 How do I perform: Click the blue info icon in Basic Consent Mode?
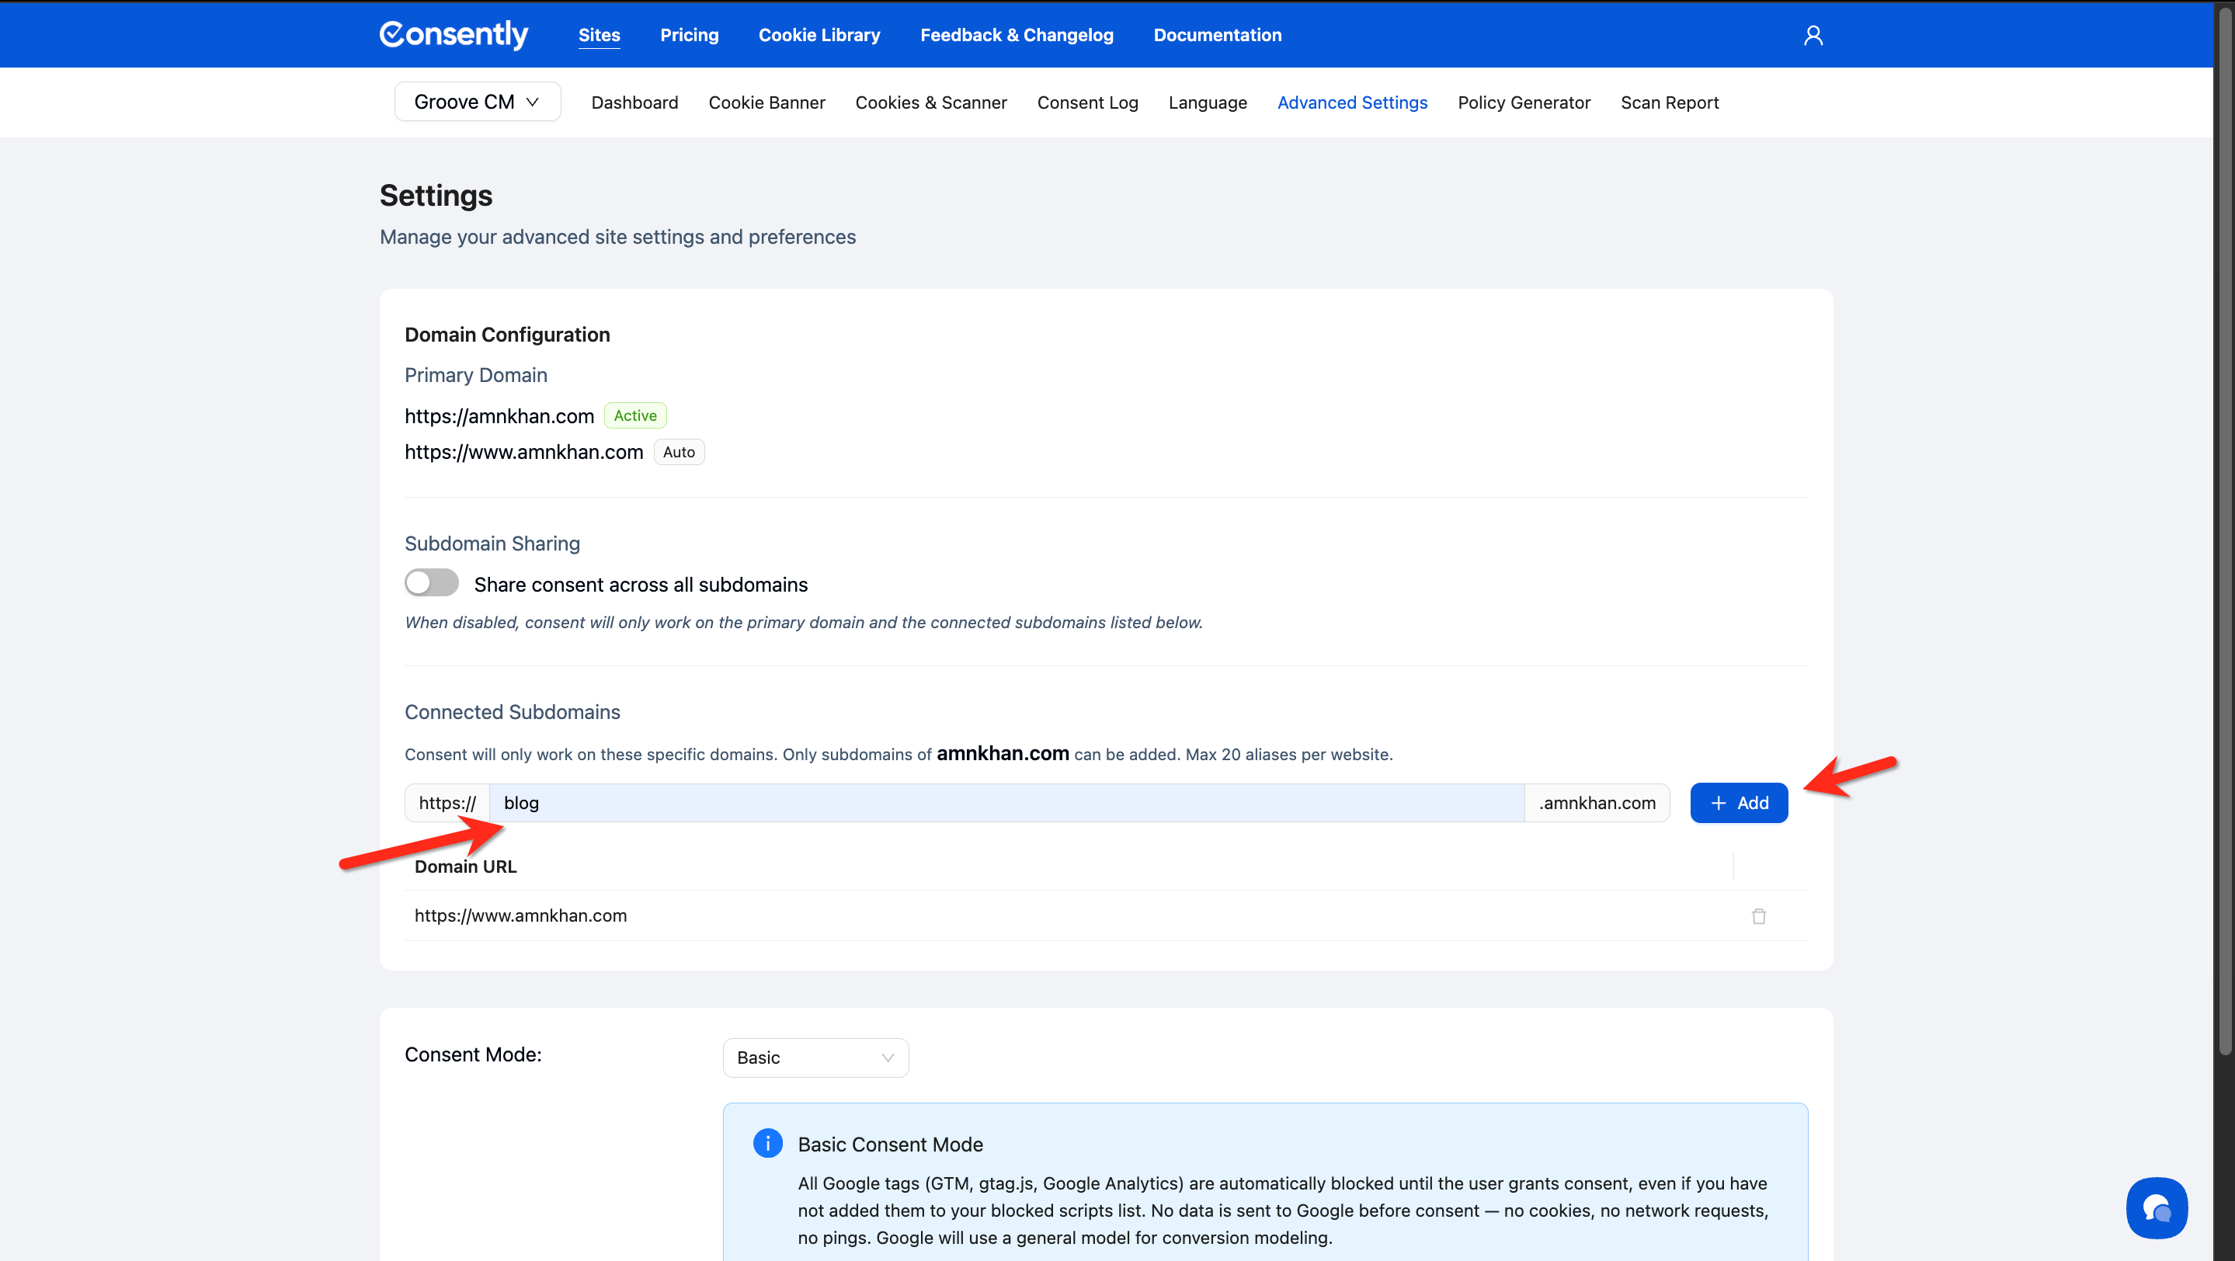pyautogui.click(x=767, y=1143)
